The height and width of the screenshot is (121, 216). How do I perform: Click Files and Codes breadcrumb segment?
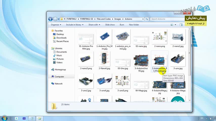point(104,19)
